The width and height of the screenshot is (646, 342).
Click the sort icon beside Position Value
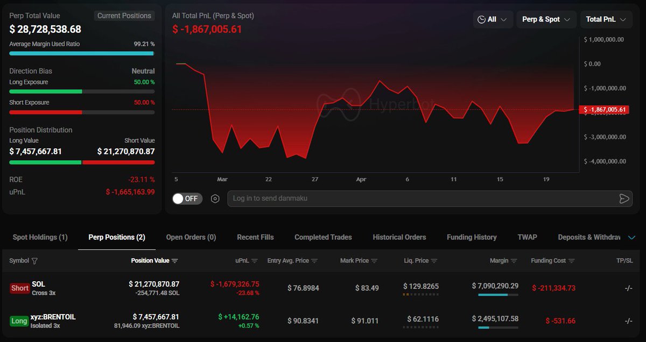(x=174, y=261)
